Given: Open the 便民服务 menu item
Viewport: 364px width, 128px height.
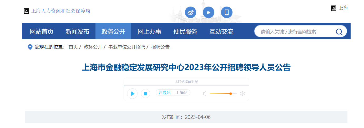Looking at the screenshot, I should pyautogui.click(x=185, y=31).
